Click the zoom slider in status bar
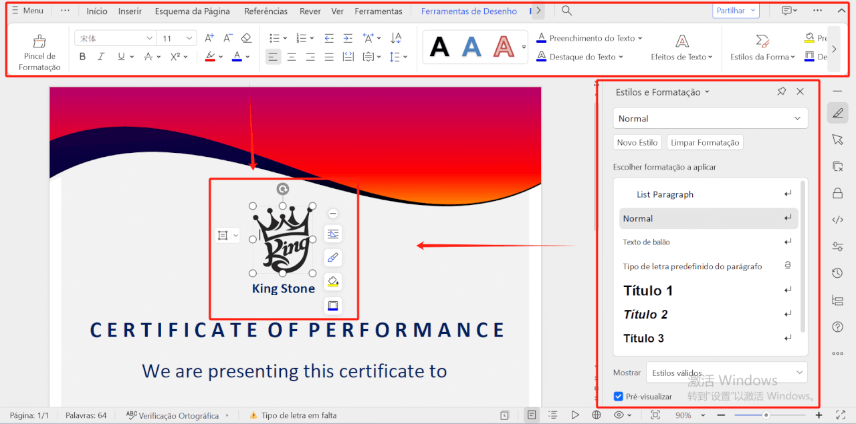Screen dimensions: 856x424 point(766,415)
